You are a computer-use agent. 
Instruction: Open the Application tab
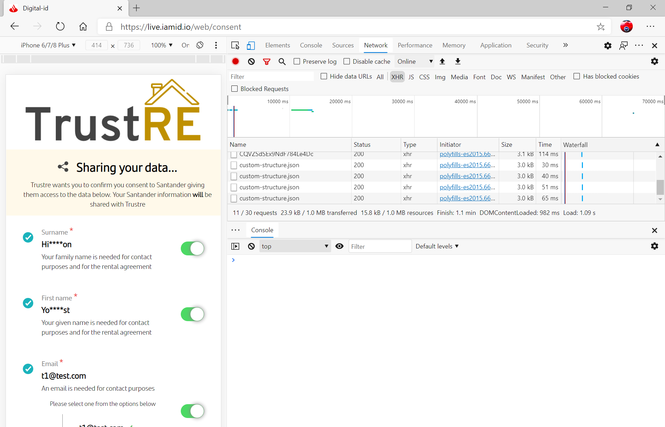[x=495, y=45]
